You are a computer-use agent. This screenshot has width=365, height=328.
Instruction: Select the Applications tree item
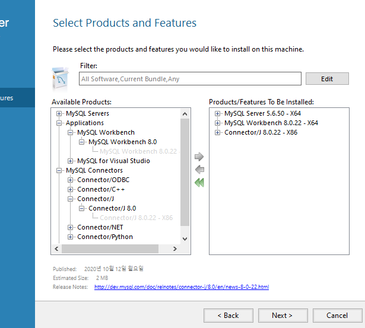point(85,123)
